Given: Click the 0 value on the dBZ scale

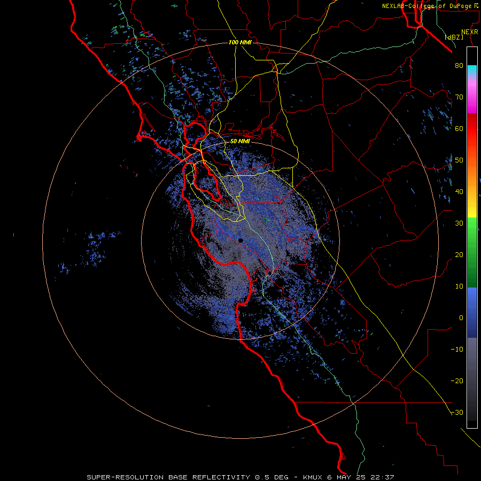Looking at the screenshot, I should (461, 318).
